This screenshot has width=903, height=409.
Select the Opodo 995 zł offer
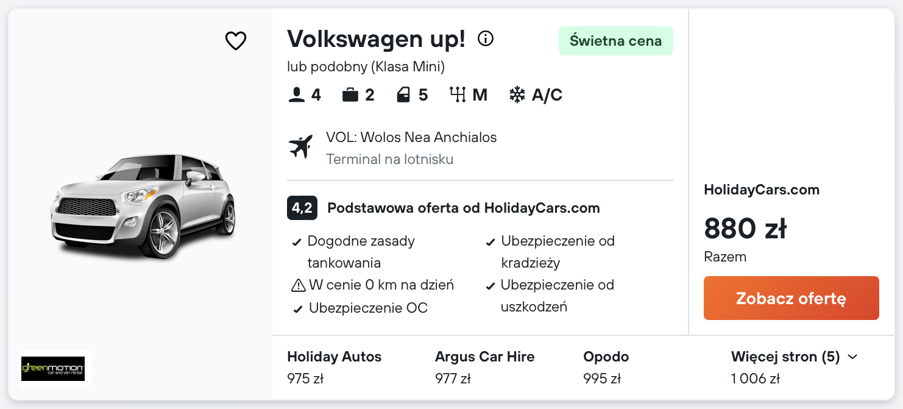pyautogui.click(x=606, y=367)
